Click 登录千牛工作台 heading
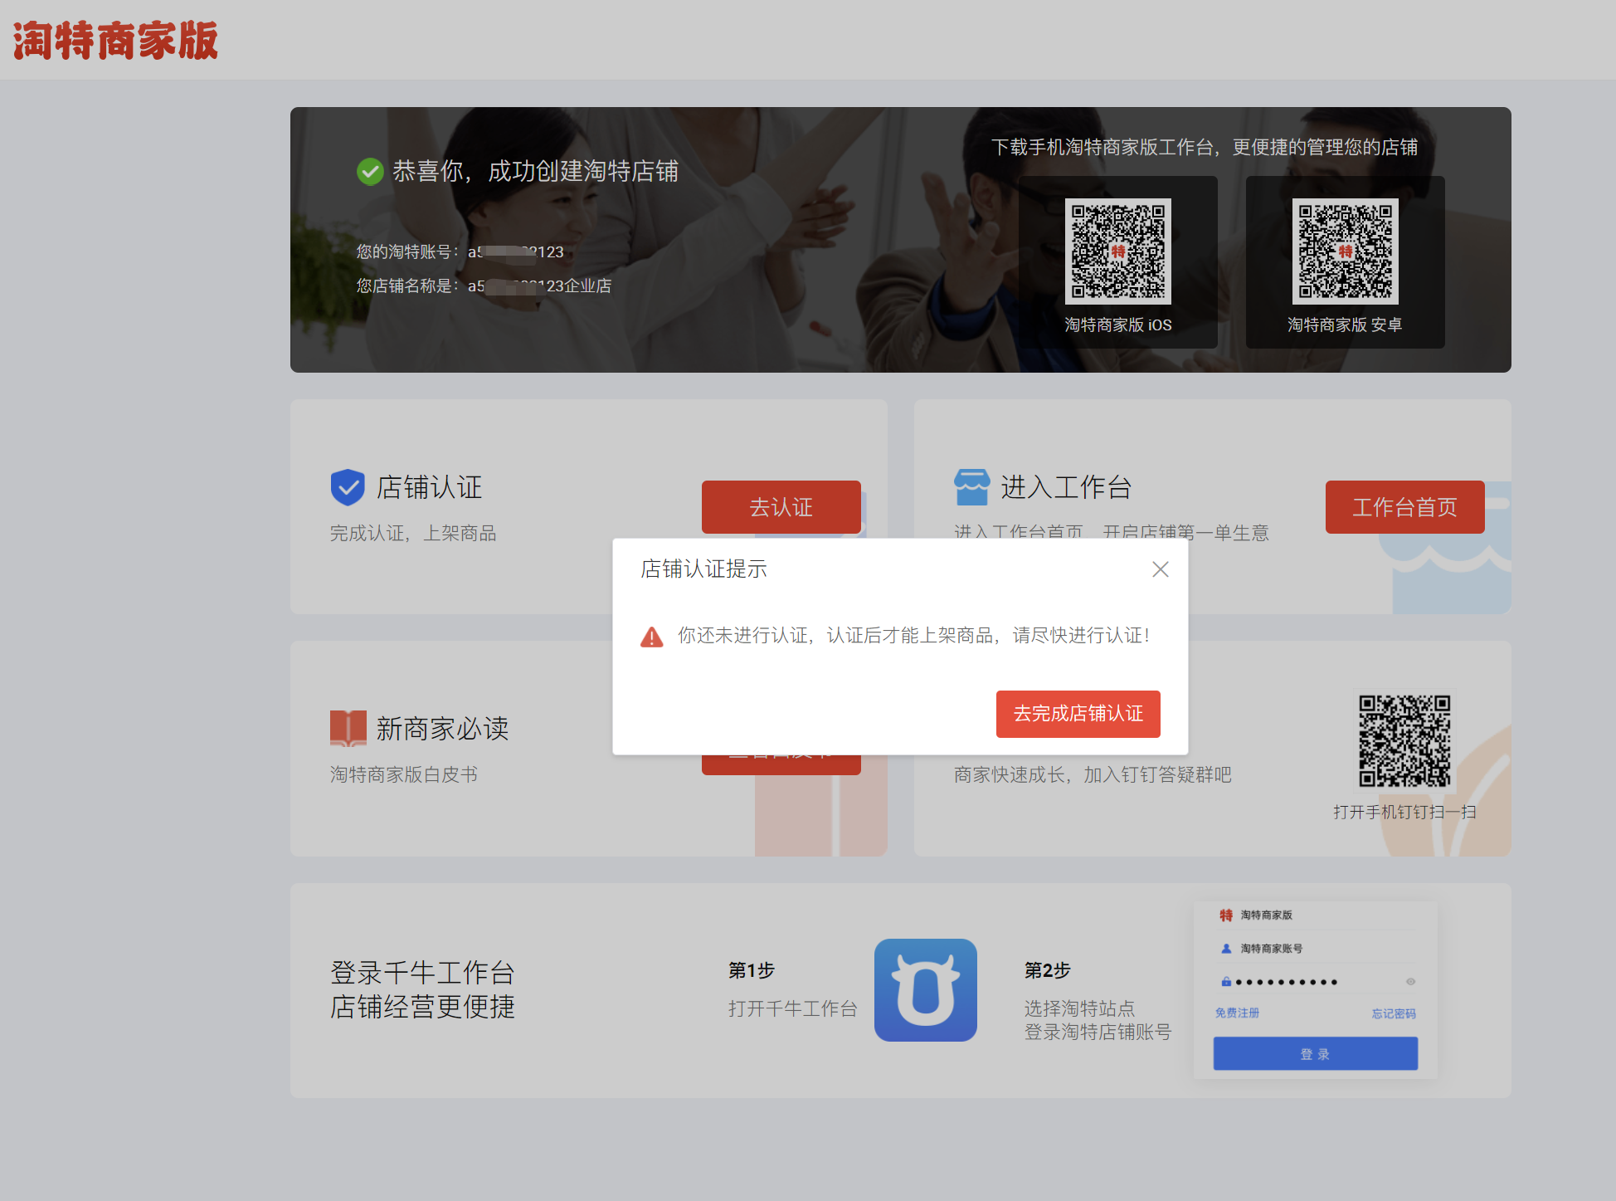The width and height of the screenshot is (1616, 1201). coord(422,972)
